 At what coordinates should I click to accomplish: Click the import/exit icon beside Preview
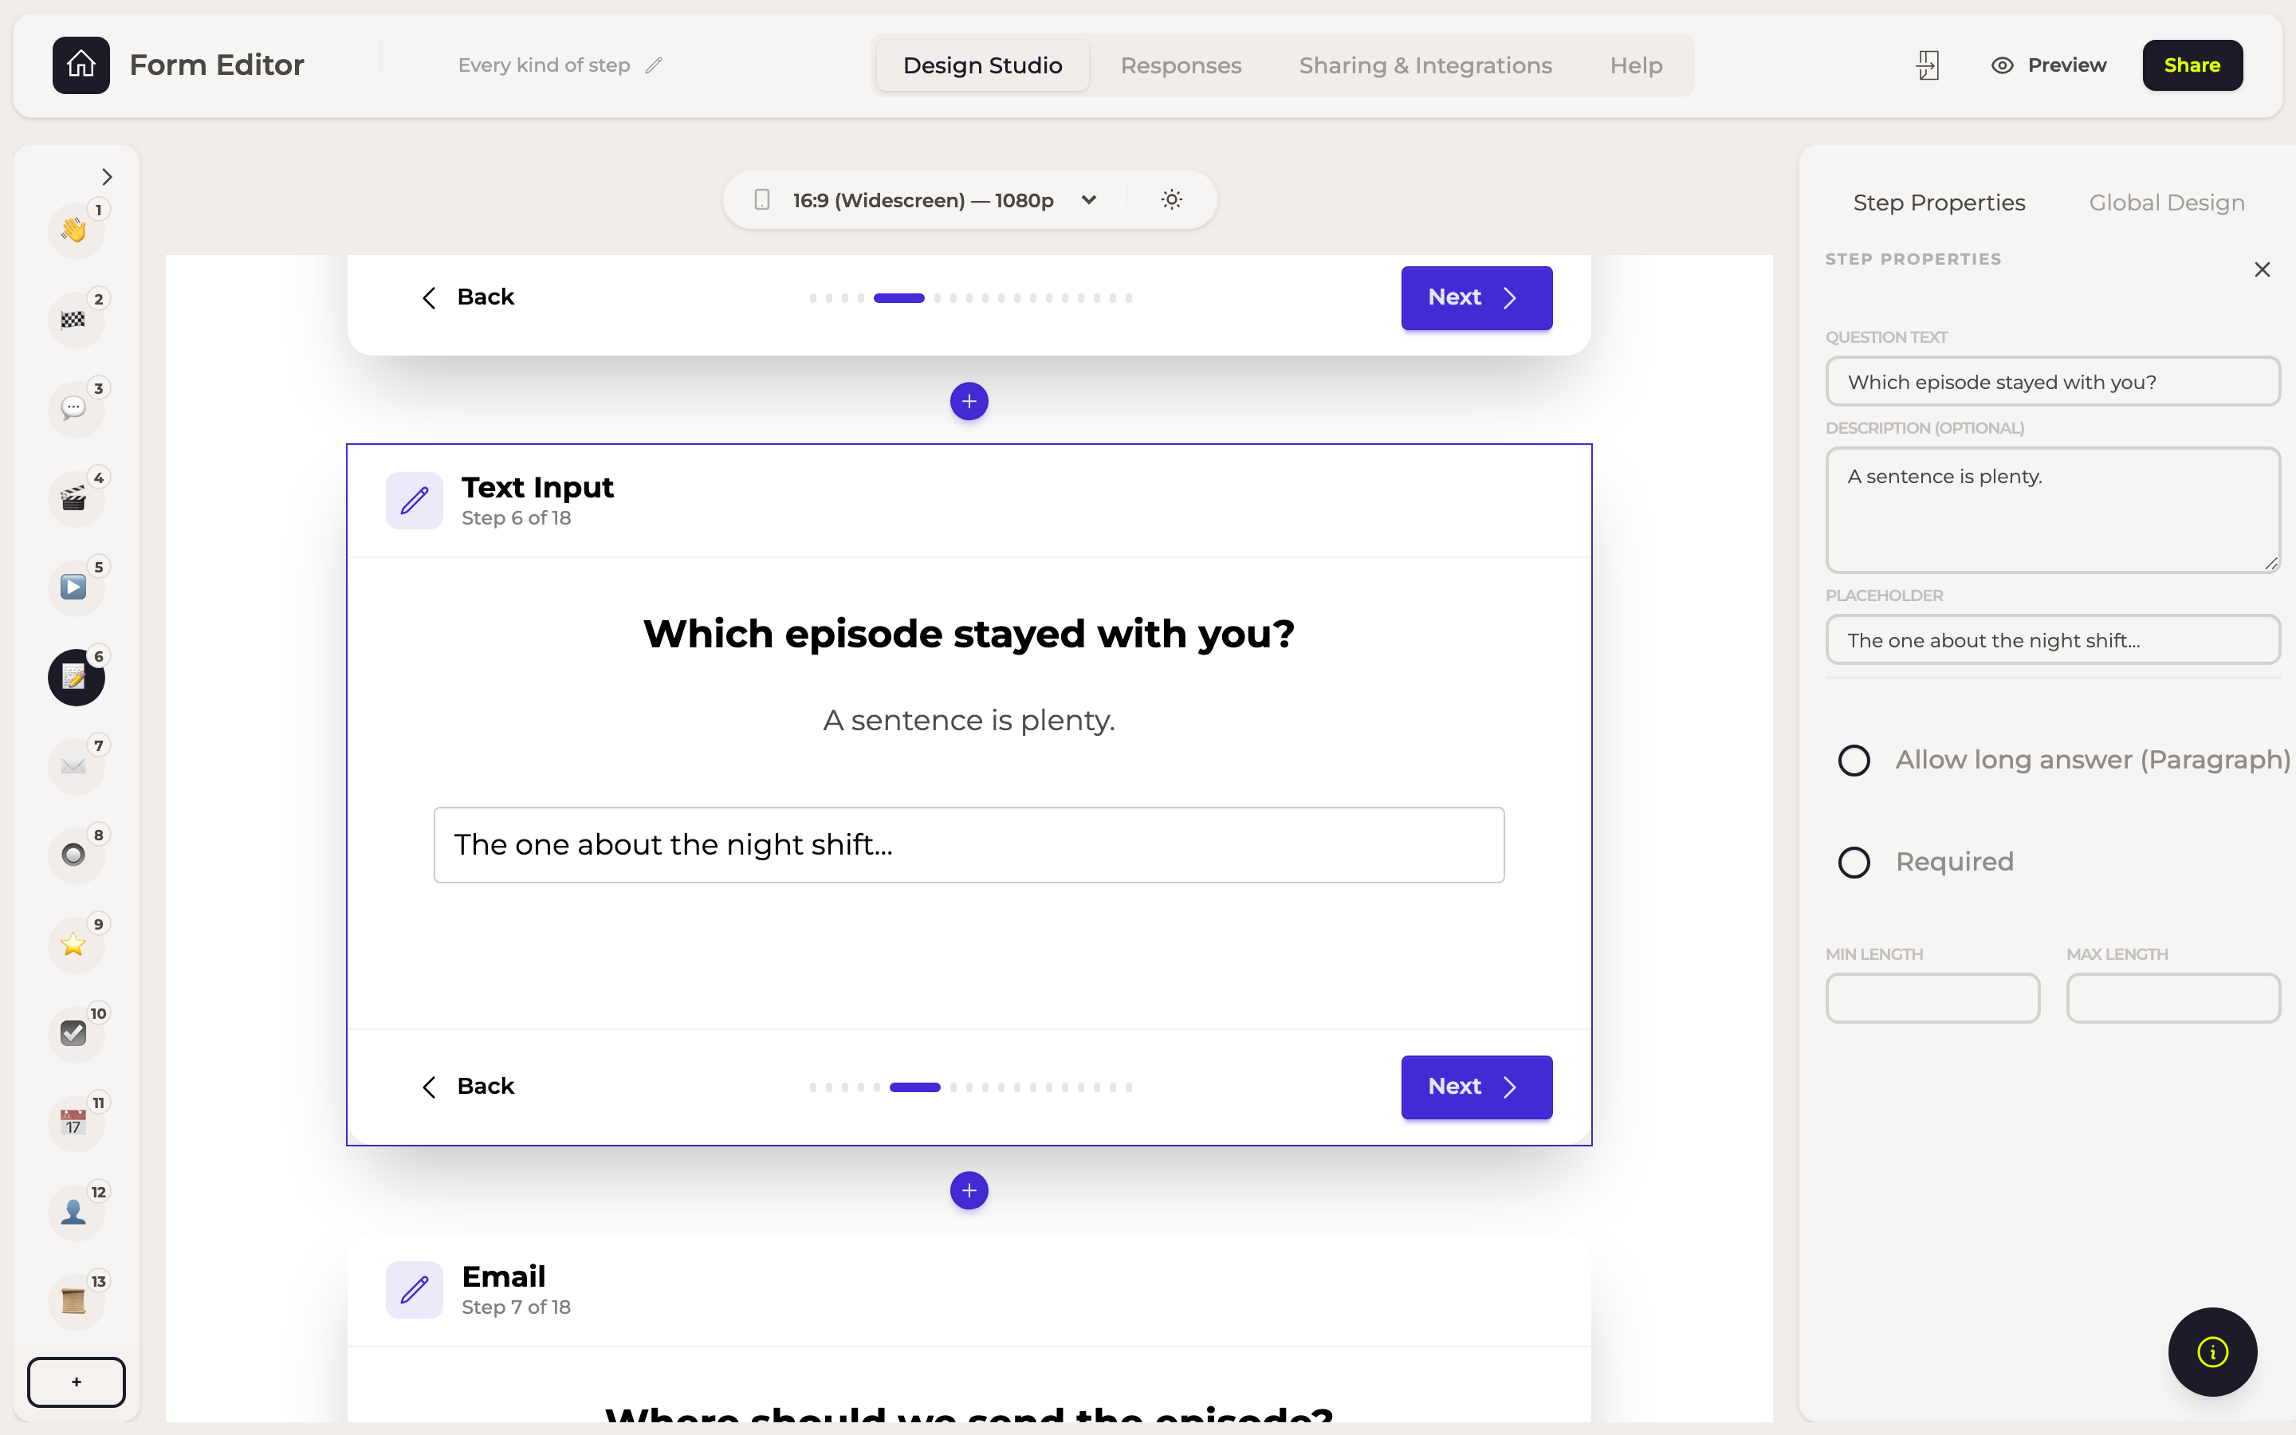coord(1928,65)
